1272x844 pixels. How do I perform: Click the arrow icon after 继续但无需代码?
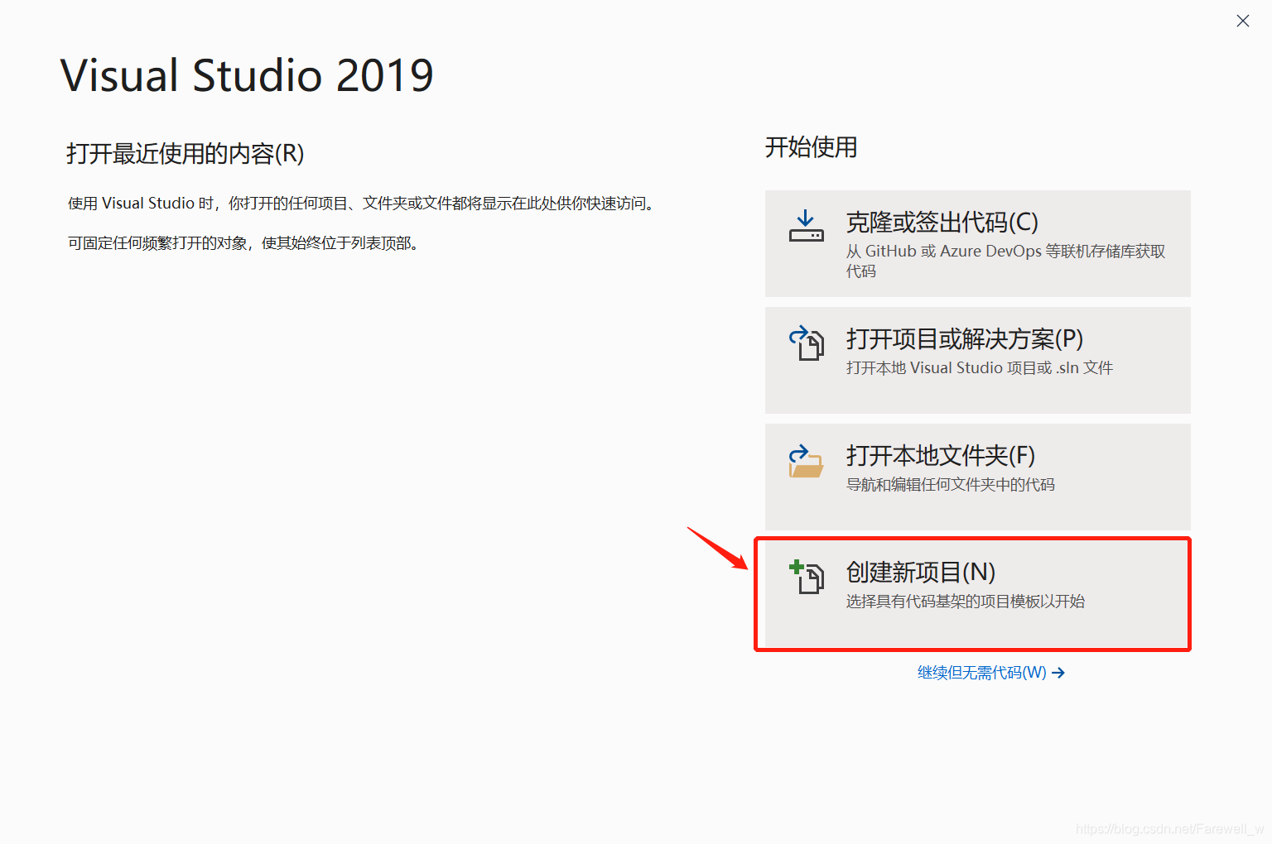1058,673
